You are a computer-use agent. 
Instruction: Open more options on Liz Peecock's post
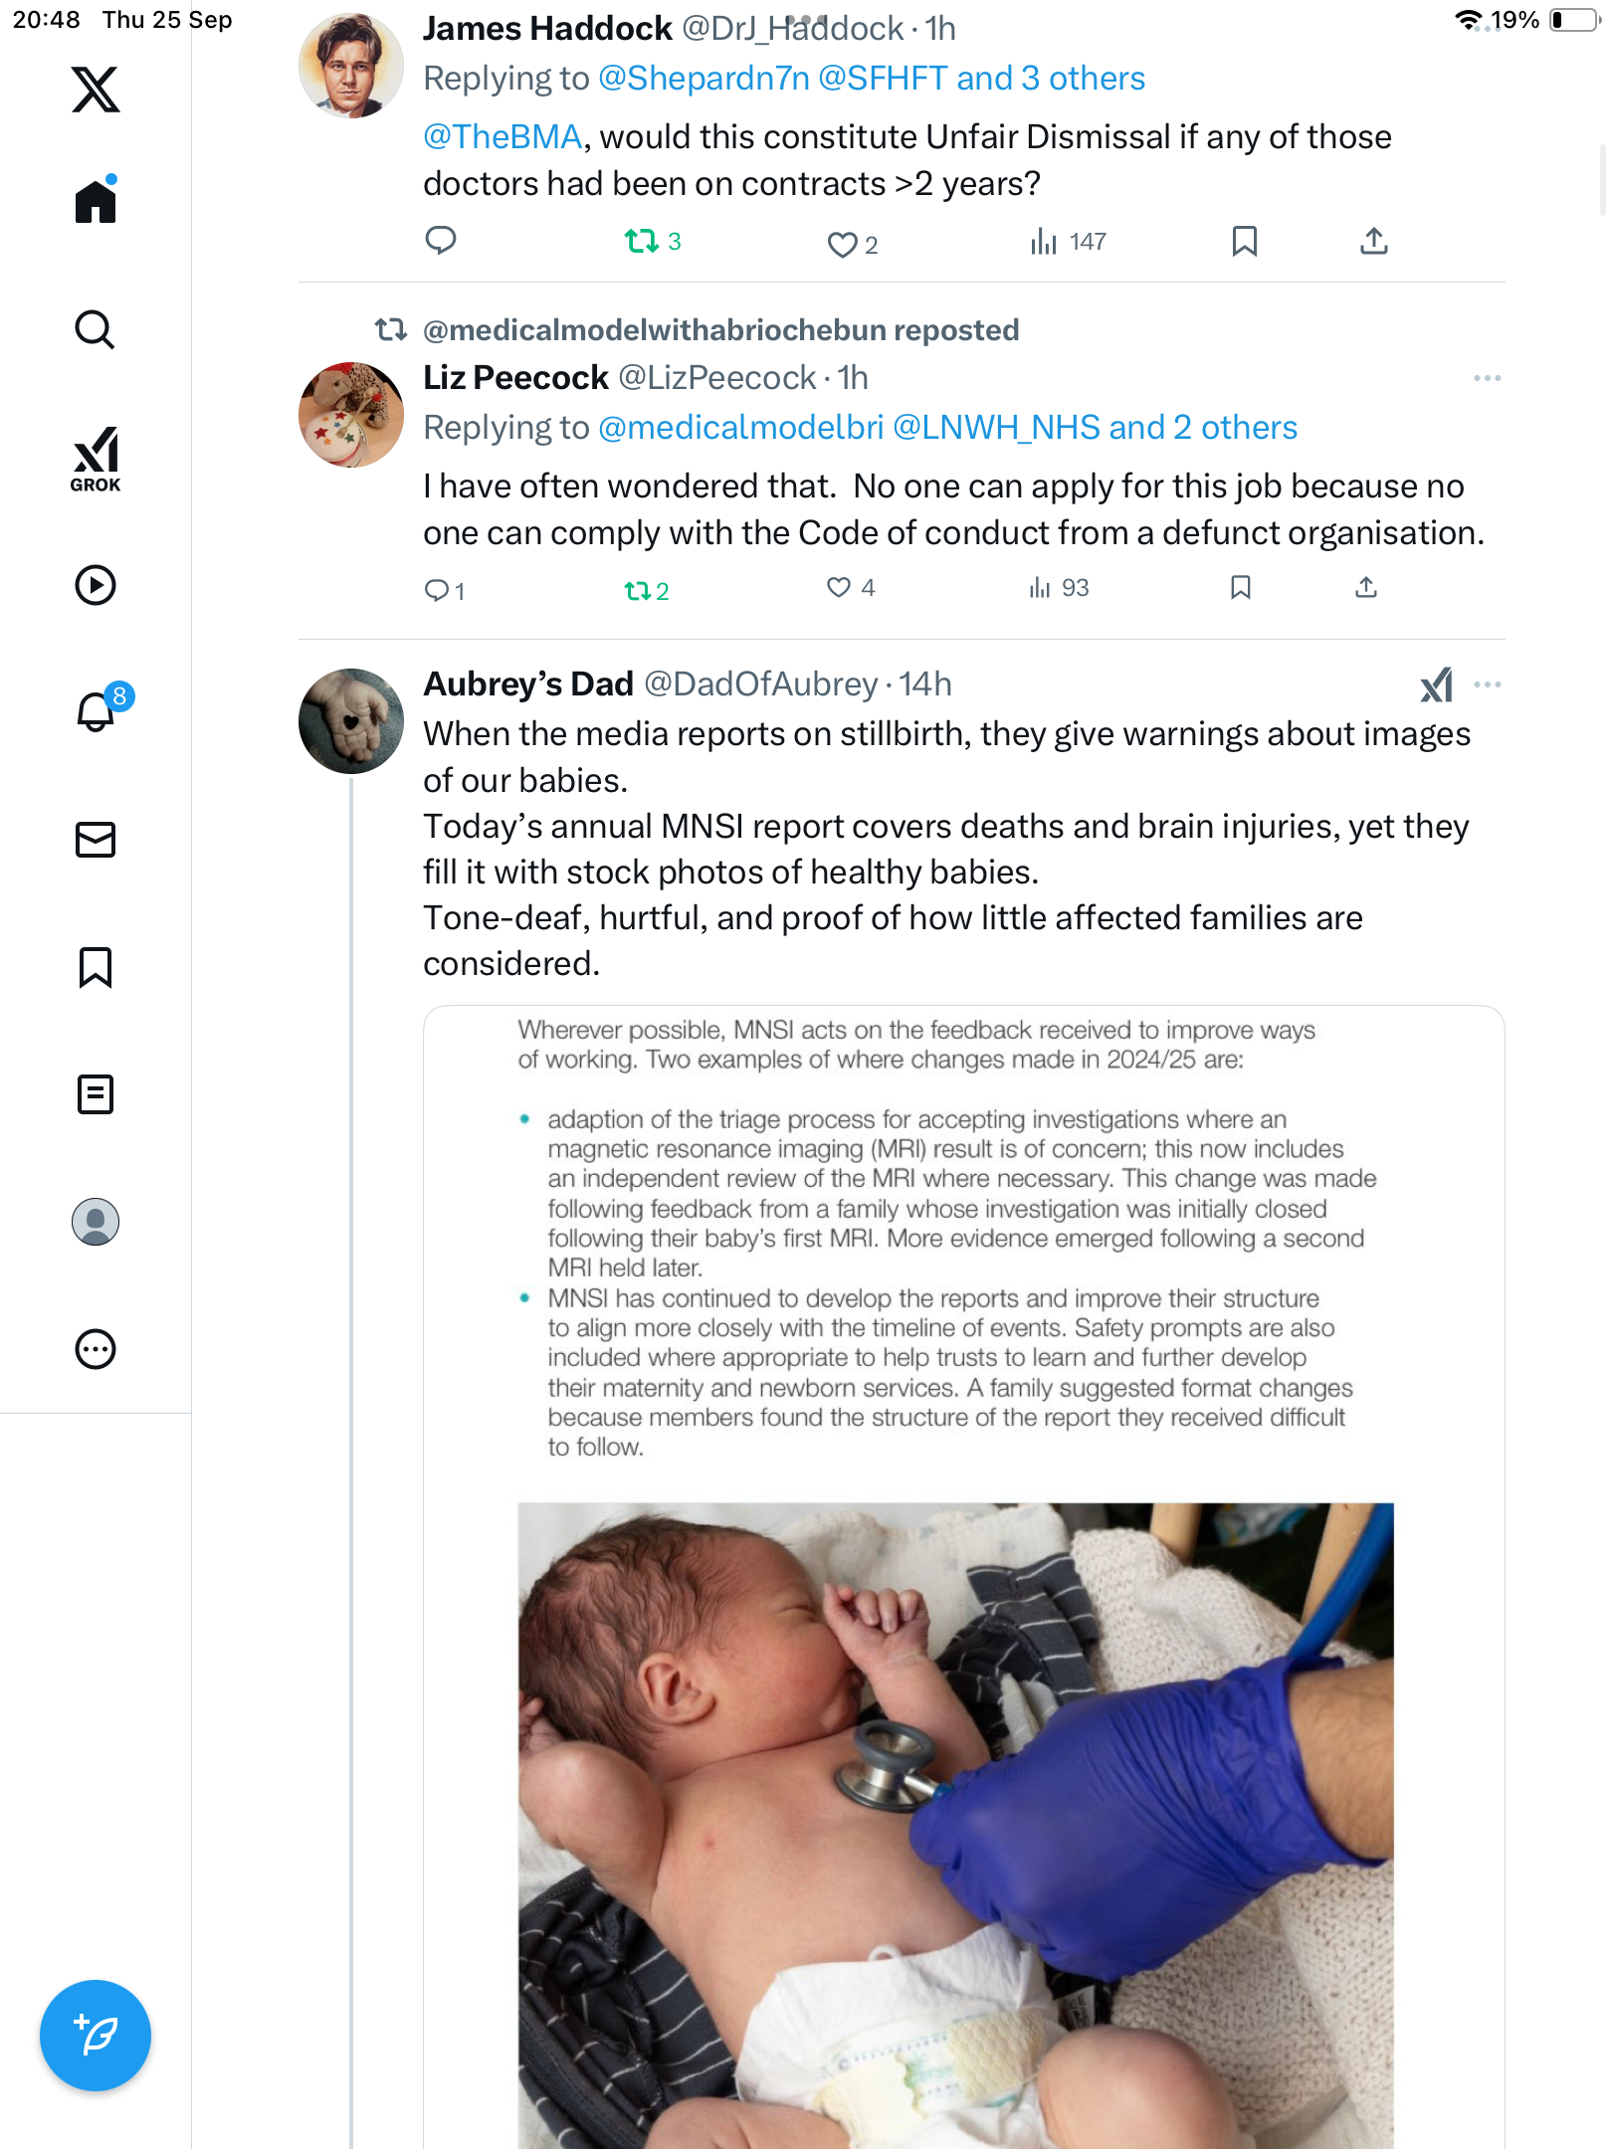coord(1487,378)
